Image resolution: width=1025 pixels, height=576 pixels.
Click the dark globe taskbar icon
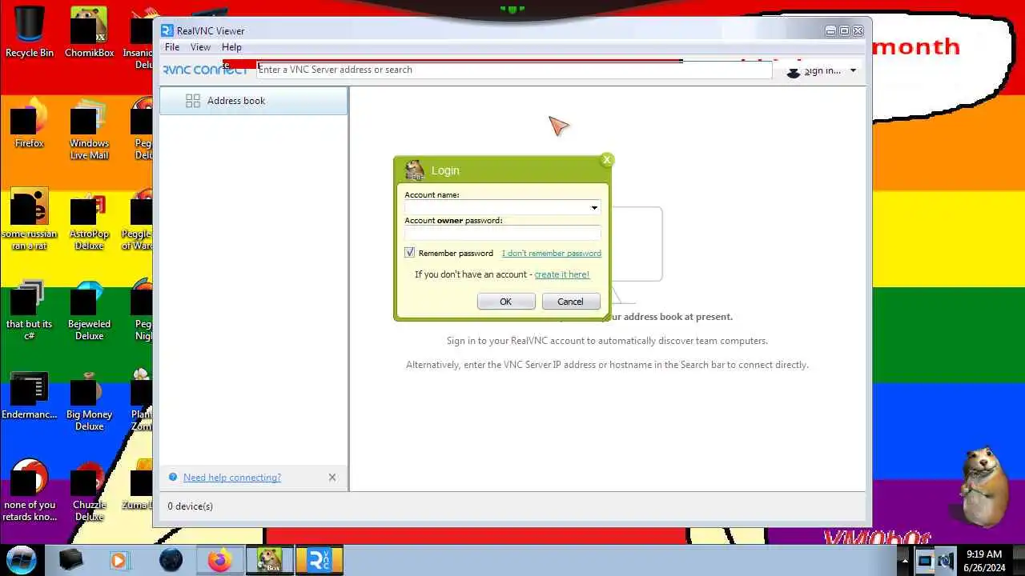(x=171, y=560)
